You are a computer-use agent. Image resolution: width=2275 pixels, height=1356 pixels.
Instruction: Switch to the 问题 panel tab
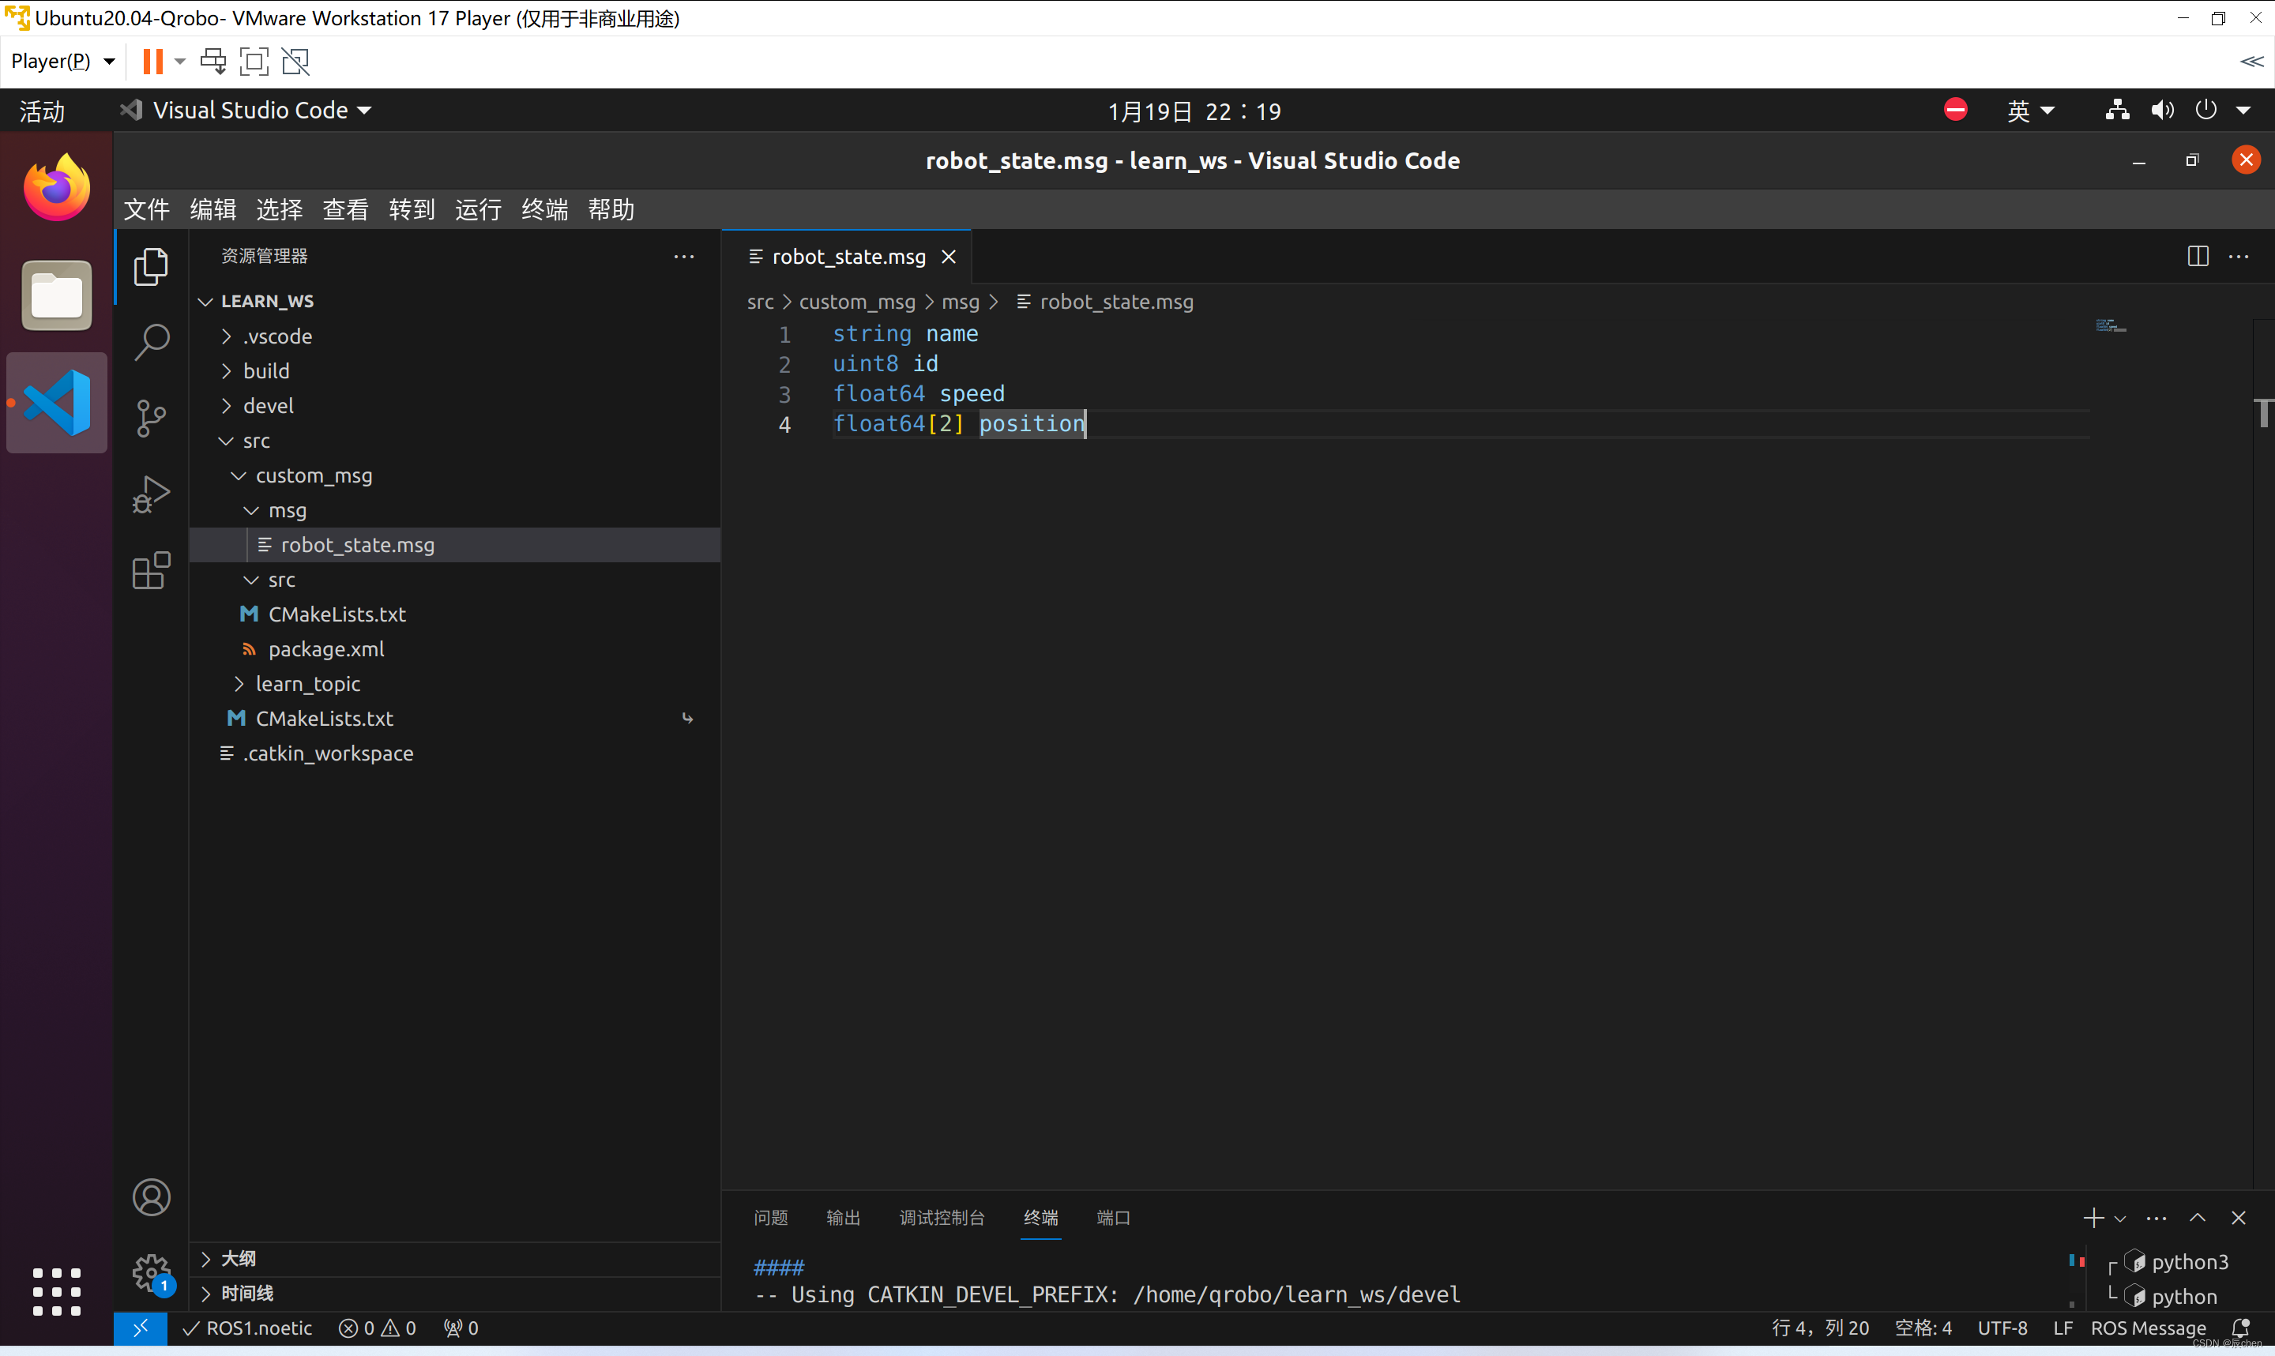tap(770, 1218)
